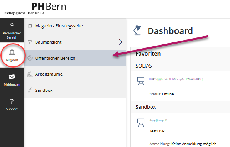Click the course easel icon under SOLIAS
Viewport: 230px width, 147px height.
tap(141, 81)
